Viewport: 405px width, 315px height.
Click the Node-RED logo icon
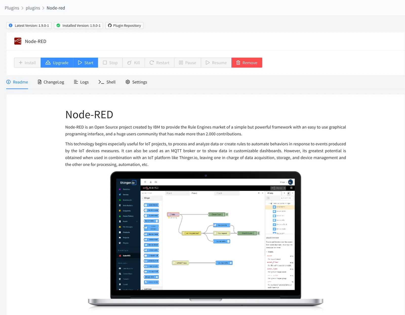tap(18, 41)
